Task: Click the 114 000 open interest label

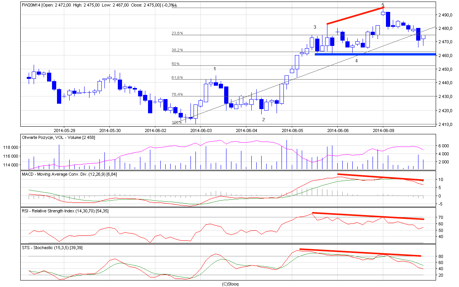Action: 11,165
